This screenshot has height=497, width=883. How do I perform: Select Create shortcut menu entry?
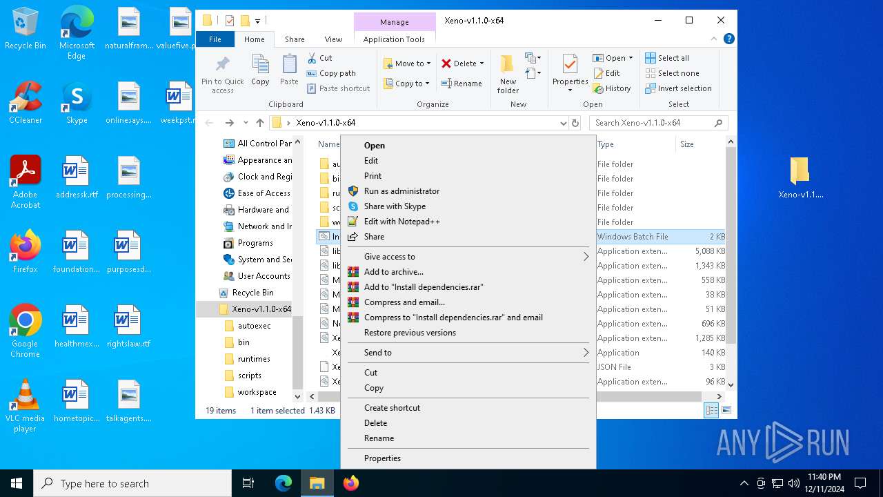[x=468, y=408]
